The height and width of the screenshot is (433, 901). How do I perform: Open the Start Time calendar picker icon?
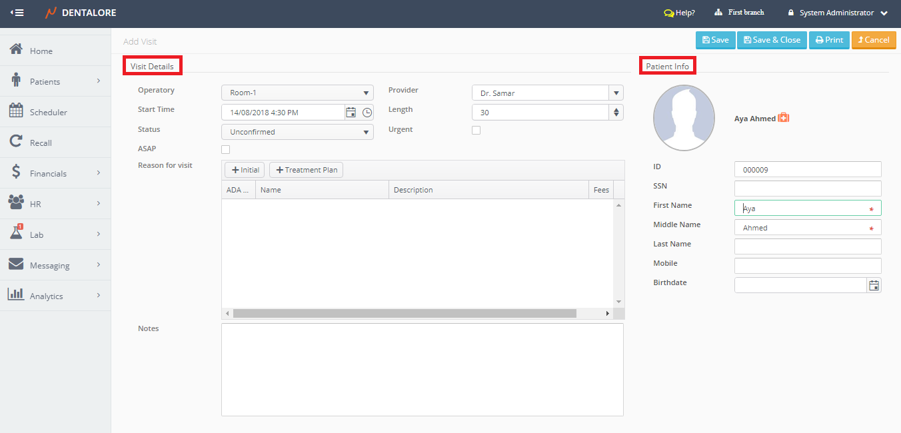(x=351, y=113)
